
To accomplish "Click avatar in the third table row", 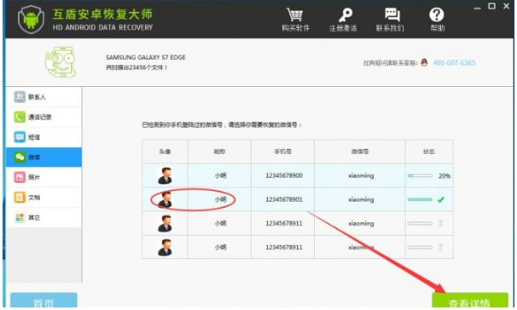I will 165,223.
